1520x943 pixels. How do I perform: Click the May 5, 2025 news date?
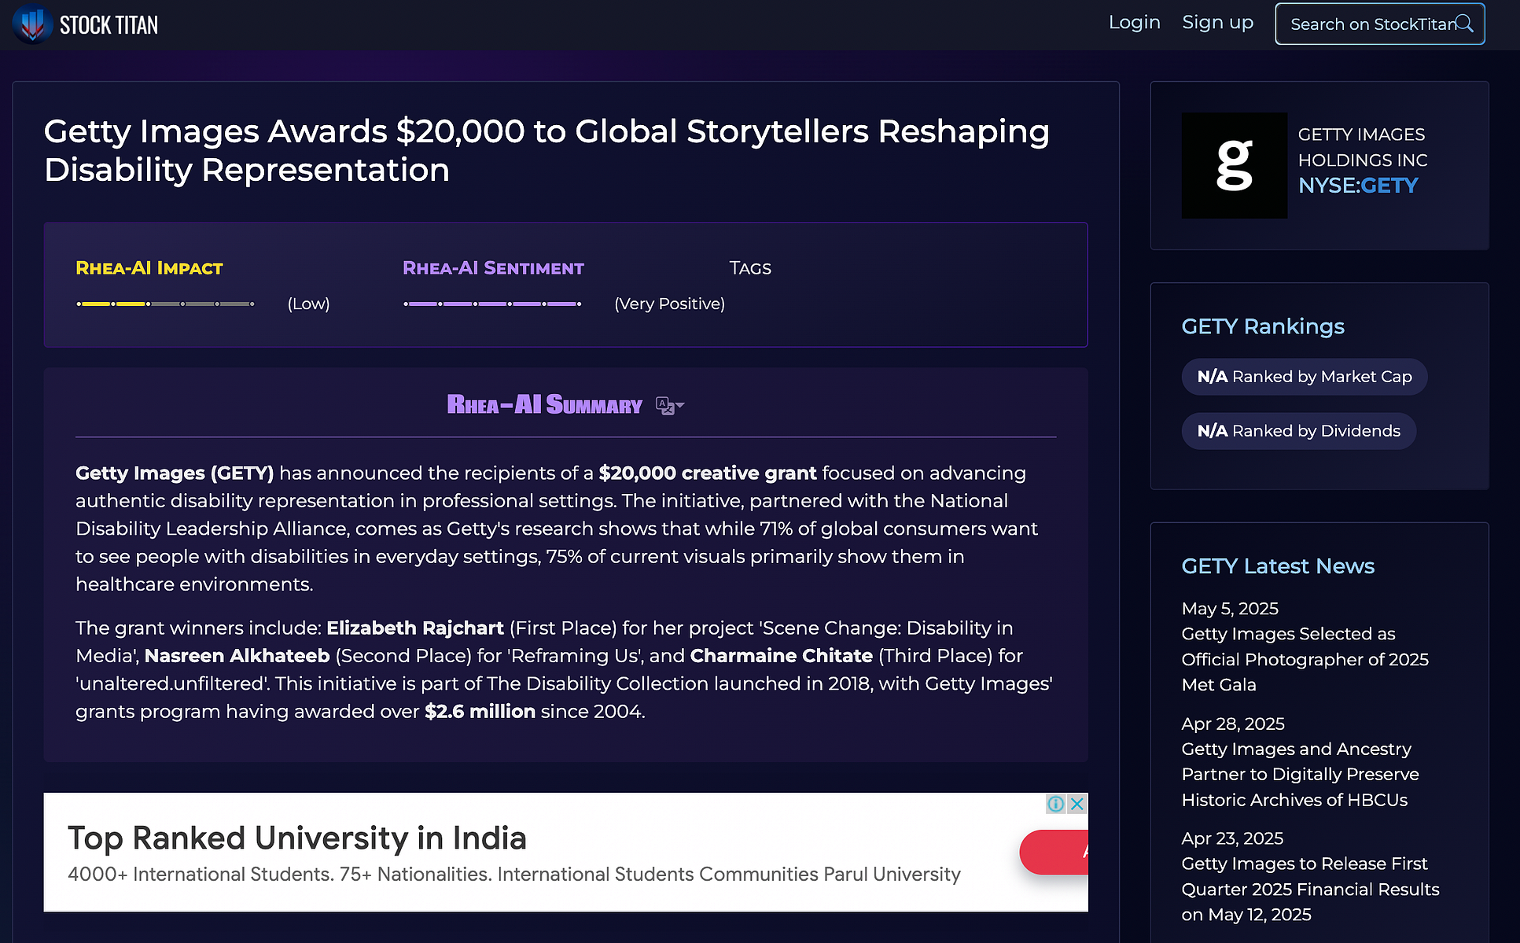point(1230,609)
